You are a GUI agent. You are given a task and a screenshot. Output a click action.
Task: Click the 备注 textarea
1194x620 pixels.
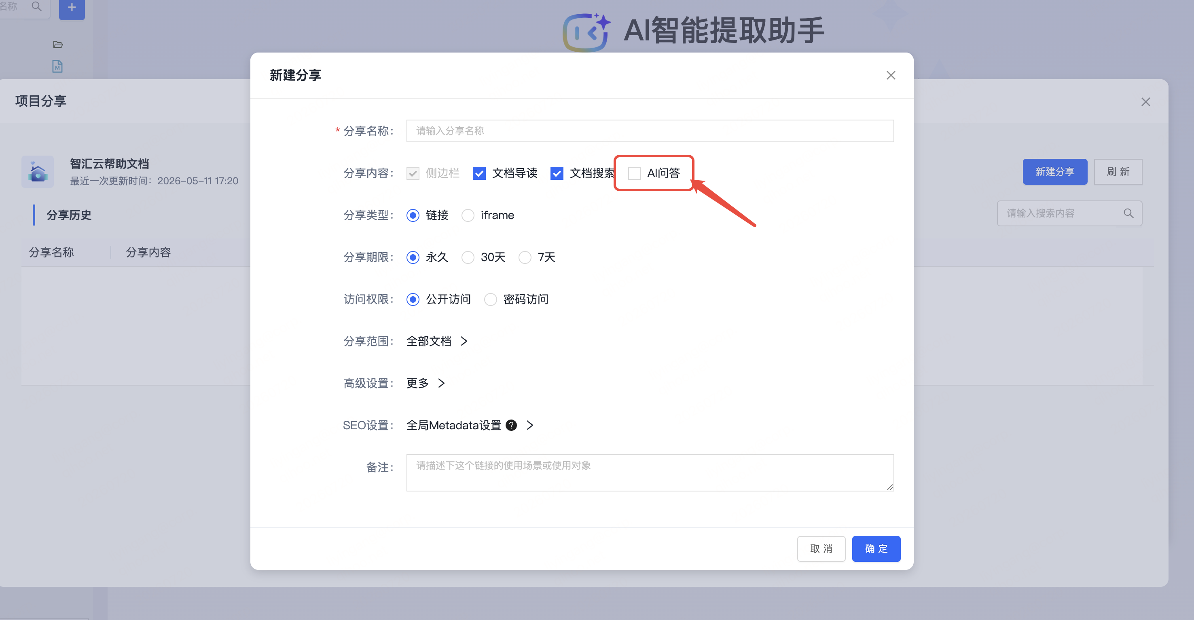click(650, 473)
